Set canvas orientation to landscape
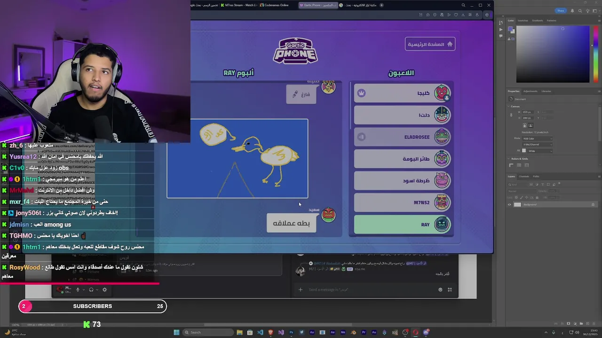 [531, 125]
